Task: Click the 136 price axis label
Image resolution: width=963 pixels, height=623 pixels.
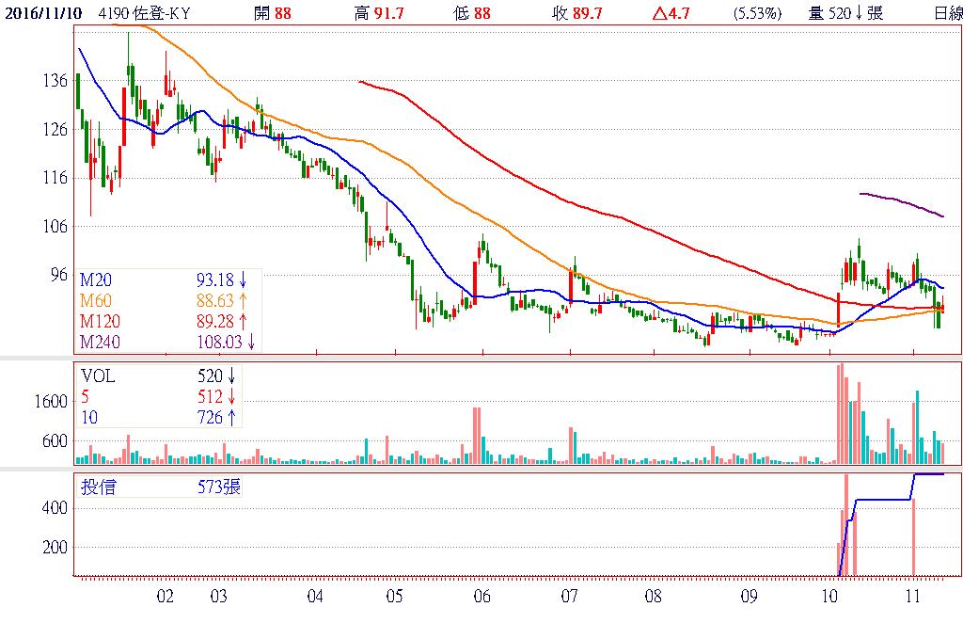Action: [x=56, y=81]
